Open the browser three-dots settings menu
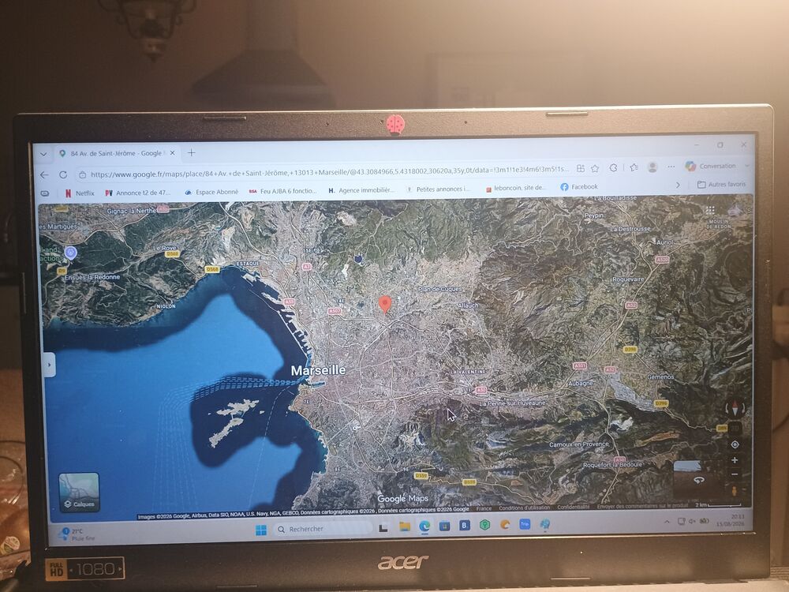789x592 pixels. coord(671,166)
